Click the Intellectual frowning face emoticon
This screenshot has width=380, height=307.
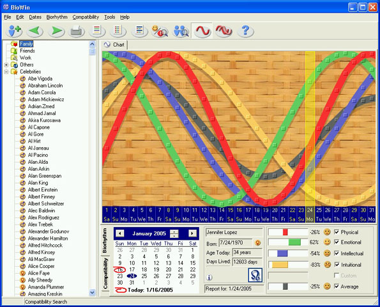[327, 253]
